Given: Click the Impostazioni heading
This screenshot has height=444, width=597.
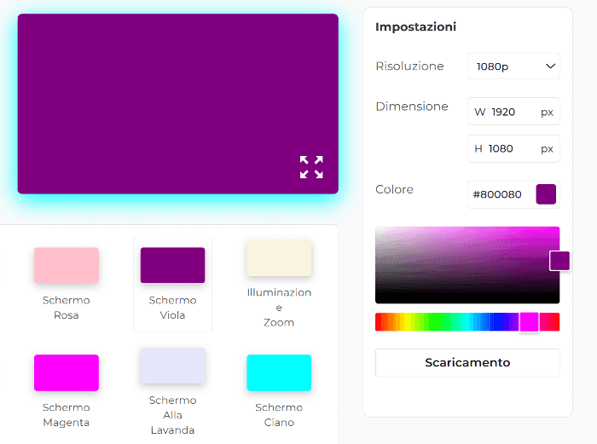Looking at the screenshot, I should tap(416, 27).
